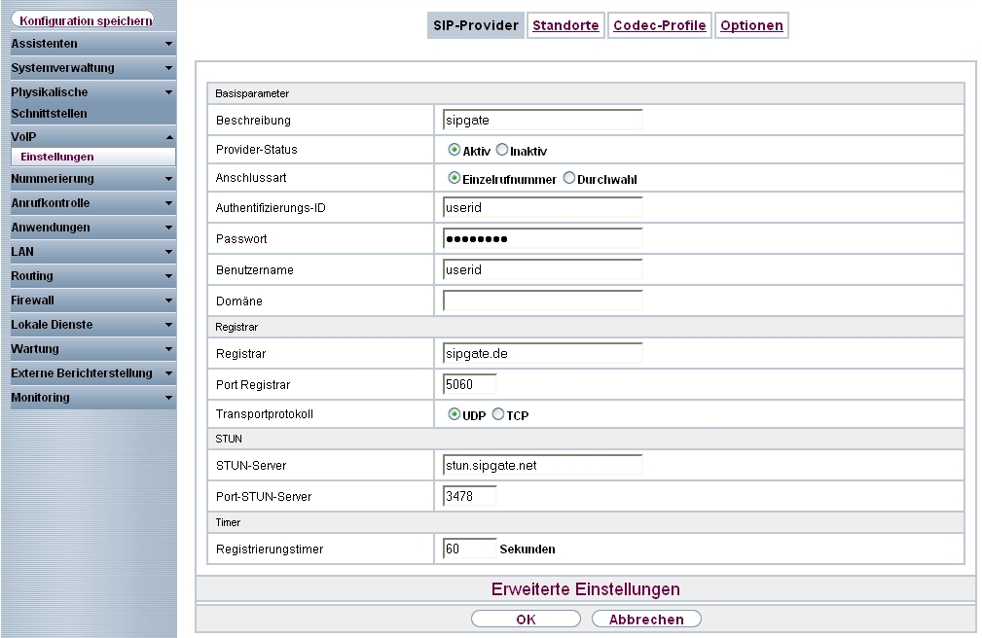This screenshot has width=982, height=638.
Task: Focus the Authentifizierungs-ID field
Action: (542, 207)
